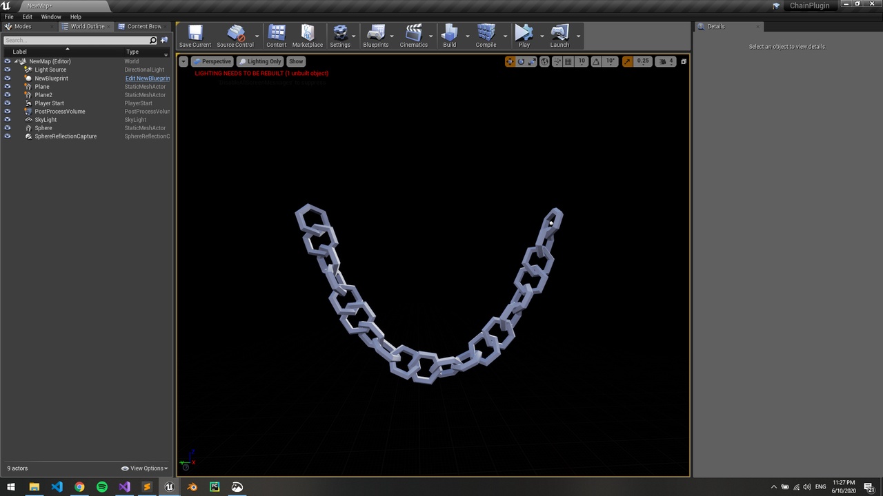Toggle rotation angle snapping

tap(595, 61)
